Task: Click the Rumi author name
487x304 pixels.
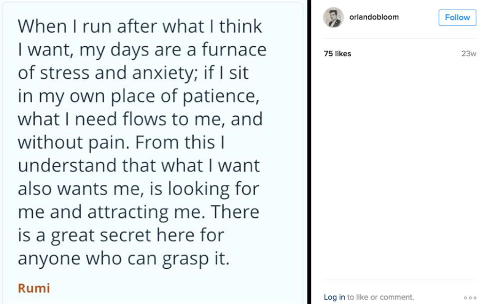Action: click(x=34, y=288)
